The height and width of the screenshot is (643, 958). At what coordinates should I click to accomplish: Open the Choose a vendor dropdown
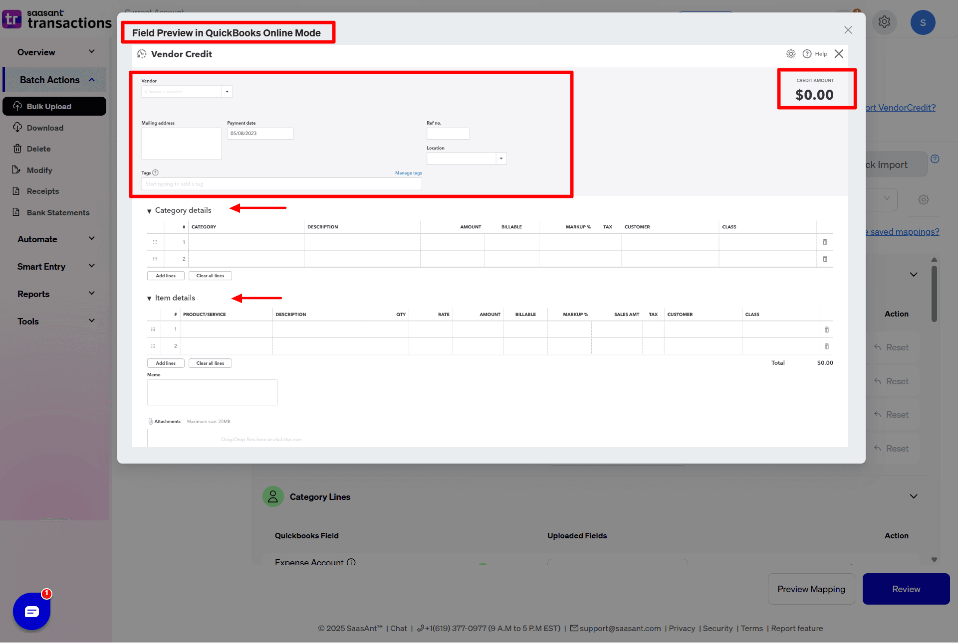(228, 91)
